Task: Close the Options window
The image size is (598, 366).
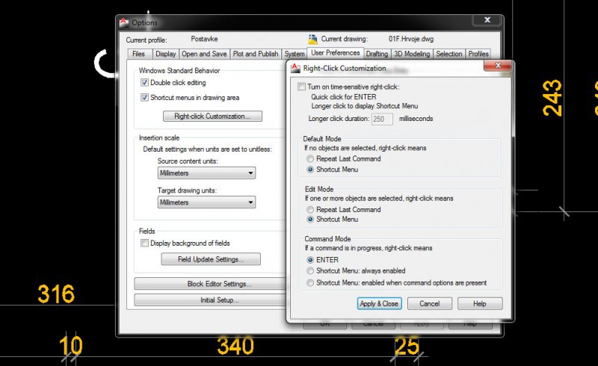Action: (487, 20)
